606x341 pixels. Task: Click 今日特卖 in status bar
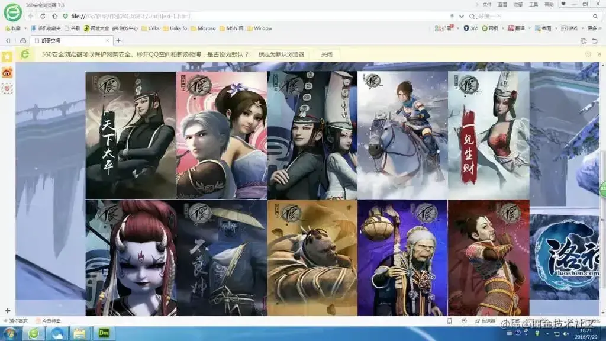point(48,321)
